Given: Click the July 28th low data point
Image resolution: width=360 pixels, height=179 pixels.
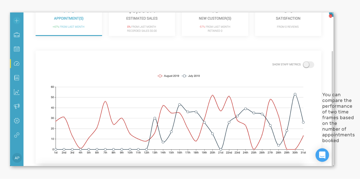Looking at the screenshot, I should click(x=278, y=145).
